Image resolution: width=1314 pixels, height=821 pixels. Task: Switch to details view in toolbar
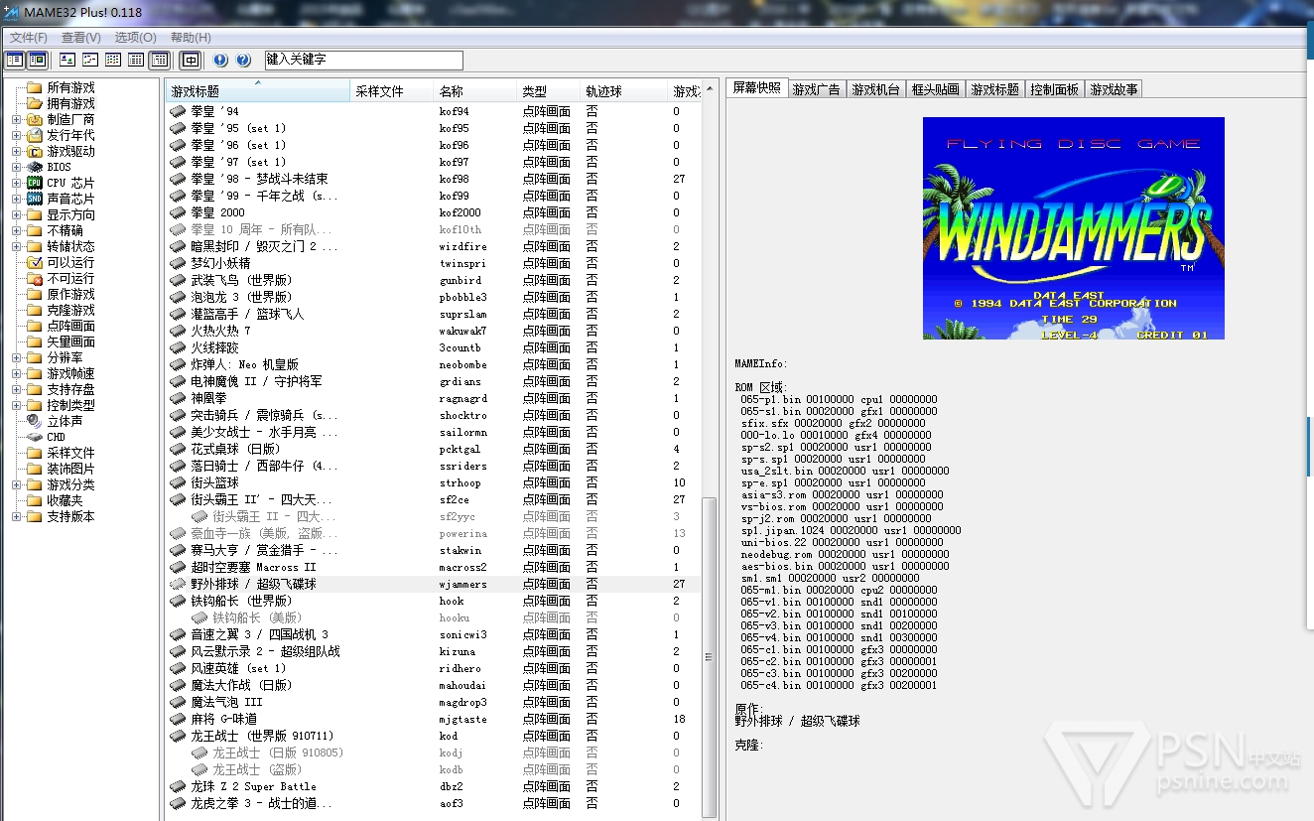(x=136, y=61)
